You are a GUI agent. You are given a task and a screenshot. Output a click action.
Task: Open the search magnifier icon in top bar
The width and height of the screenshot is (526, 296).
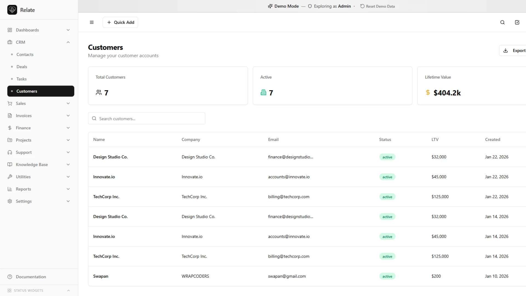click(502, 22)
